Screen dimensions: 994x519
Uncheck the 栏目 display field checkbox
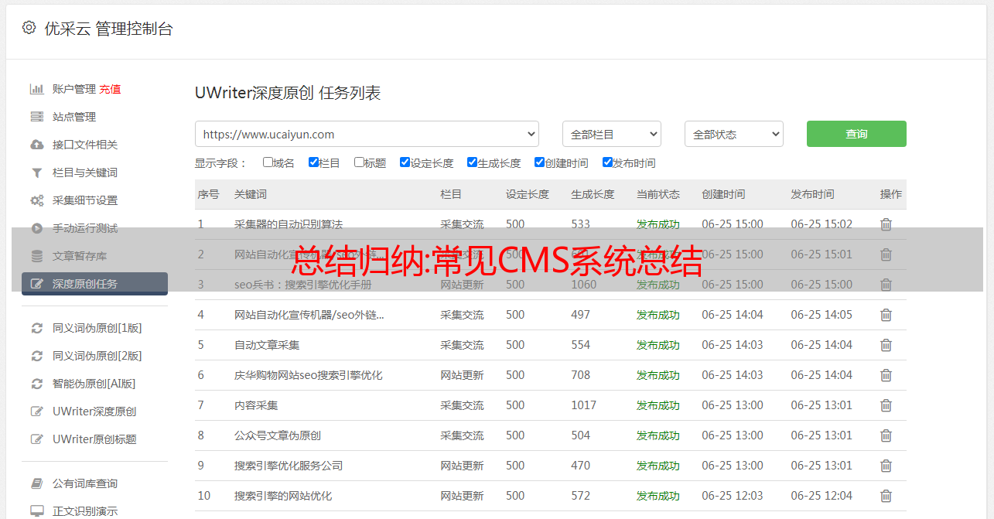pos(313,162)
